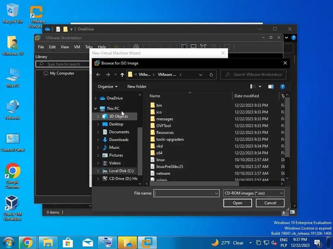Open help in the Browse dialog
Image resolution: width=333 pixels, height=249 pixels.
pyautogui.click(x=283, y=86)
